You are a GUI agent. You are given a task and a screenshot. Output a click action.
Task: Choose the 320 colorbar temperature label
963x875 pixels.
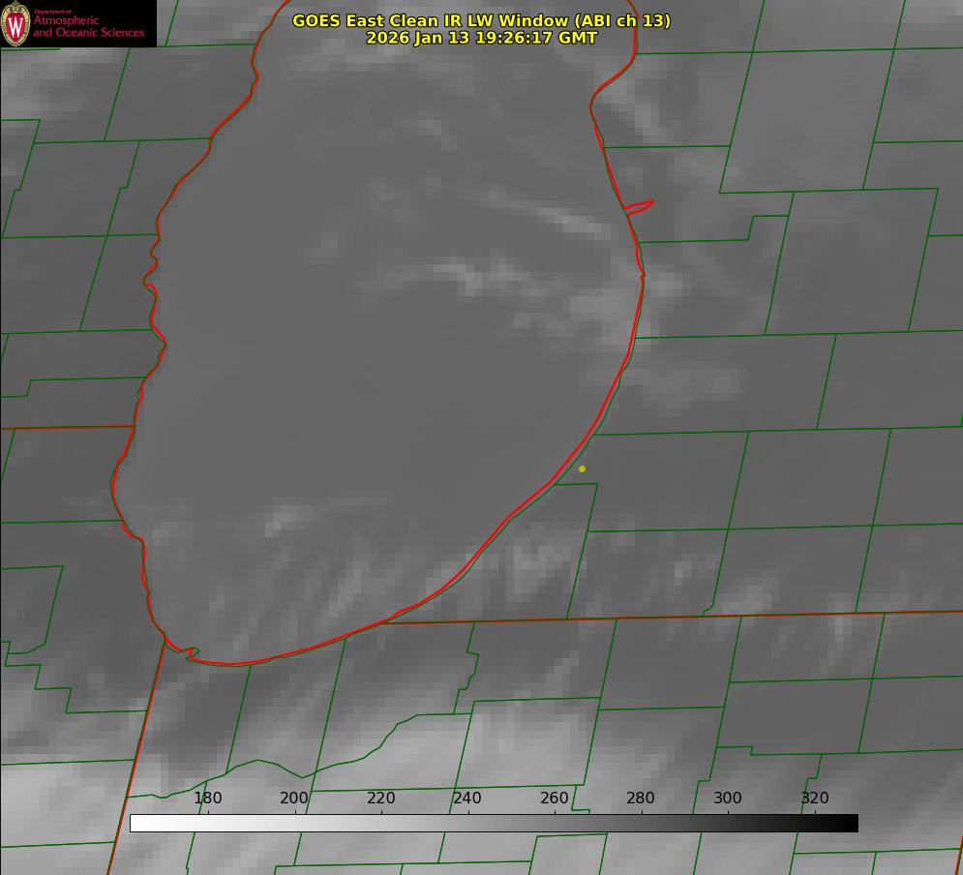[815, 799]
